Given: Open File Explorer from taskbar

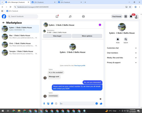Looking at the screenshot, I should pyautogui.click(x=19, y=111).
